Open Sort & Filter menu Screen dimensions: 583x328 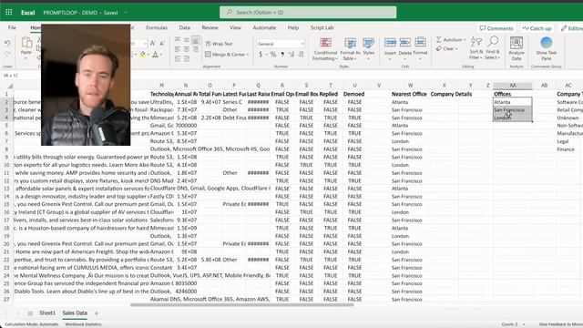pos(476,48)
